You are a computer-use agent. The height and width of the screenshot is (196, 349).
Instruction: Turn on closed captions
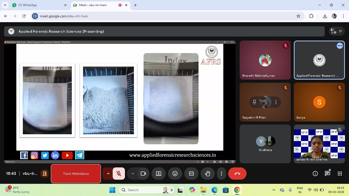point(191,174)
